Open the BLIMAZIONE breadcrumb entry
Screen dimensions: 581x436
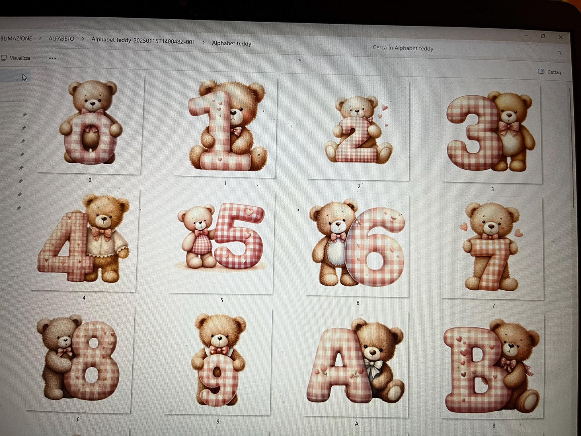[x=16, y=38]
